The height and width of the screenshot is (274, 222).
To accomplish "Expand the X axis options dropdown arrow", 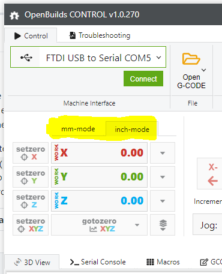I will (x=163, y=153).
